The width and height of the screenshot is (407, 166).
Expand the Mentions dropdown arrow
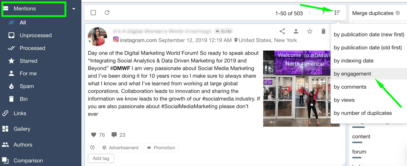coord(74,9)
